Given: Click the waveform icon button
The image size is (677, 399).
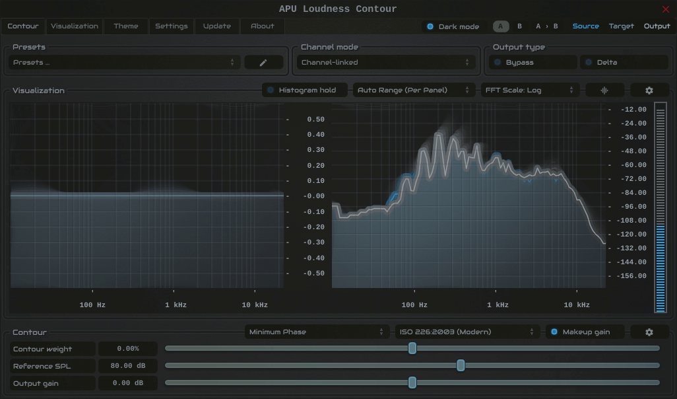Looking at the screenshot, I should (604, 91).
